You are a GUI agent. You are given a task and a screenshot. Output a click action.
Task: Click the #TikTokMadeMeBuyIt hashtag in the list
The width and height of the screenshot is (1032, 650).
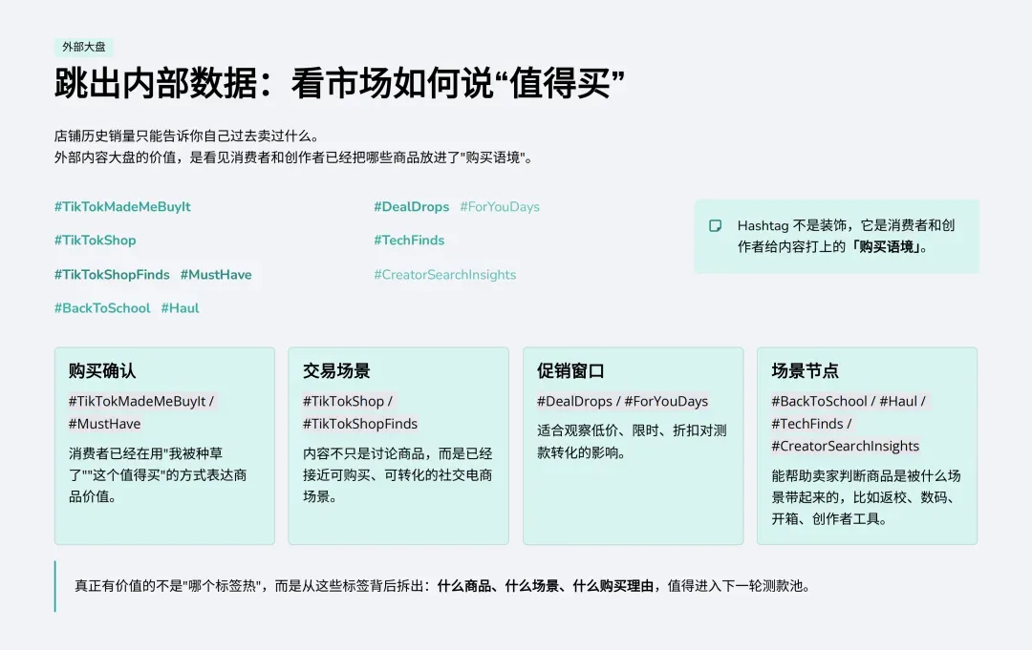[122, 206]
